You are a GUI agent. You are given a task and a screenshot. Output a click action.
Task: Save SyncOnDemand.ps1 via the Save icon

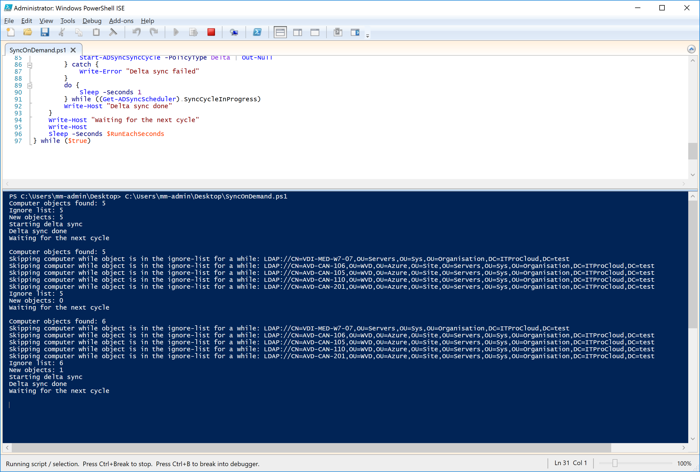[x=45, y=32]
